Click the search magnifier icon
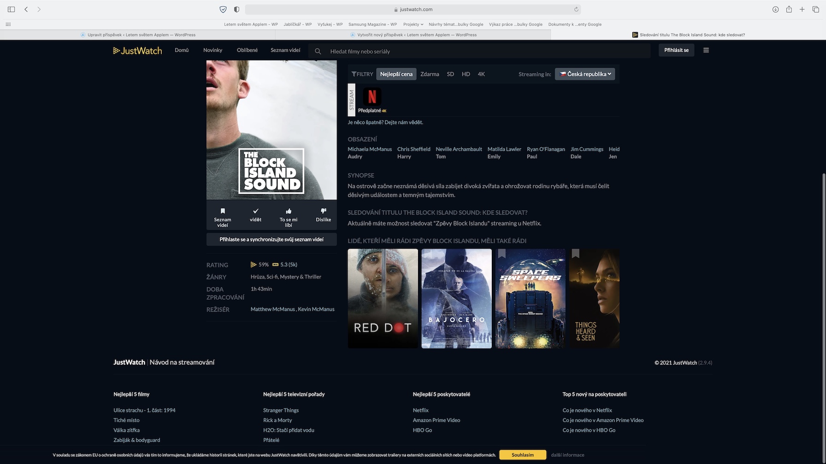The height and width of the screenshot is (464, 826). (x=318, y=51)
